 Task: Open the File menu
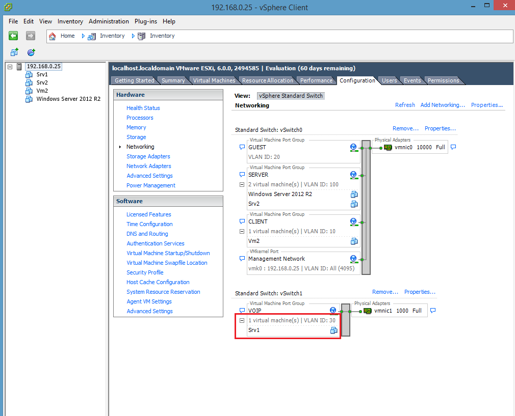pos(13,21)
